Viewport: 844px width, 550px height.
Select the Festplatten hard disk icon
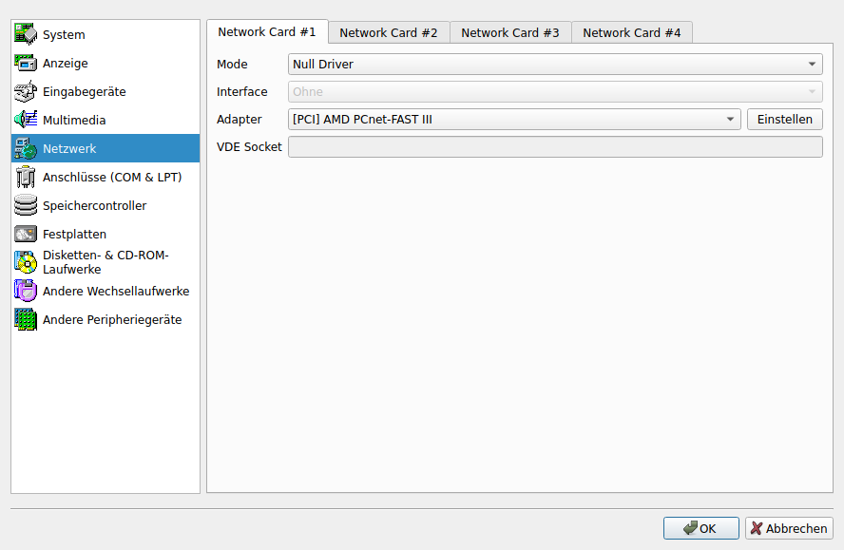tap(26, 235)
